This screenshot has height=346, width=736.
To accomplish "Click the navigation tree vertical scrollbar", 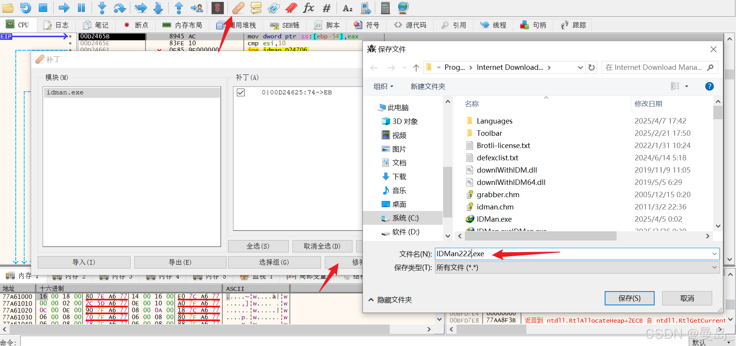I will [x=447, y=192].
